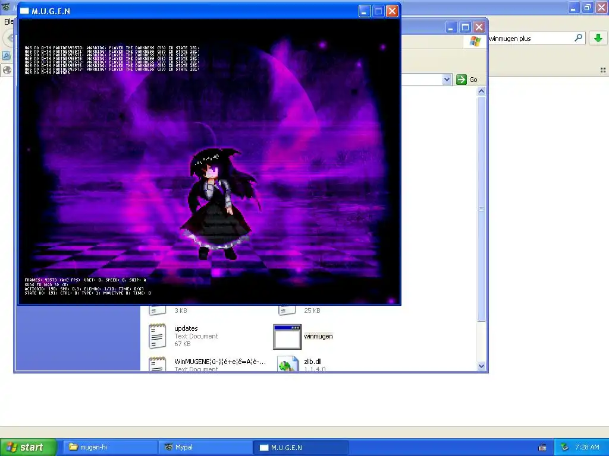Viewport: 609px width, 456px height.
Task: Click the four-square grid icon in Mypal
Action: (x=603, y=70)
